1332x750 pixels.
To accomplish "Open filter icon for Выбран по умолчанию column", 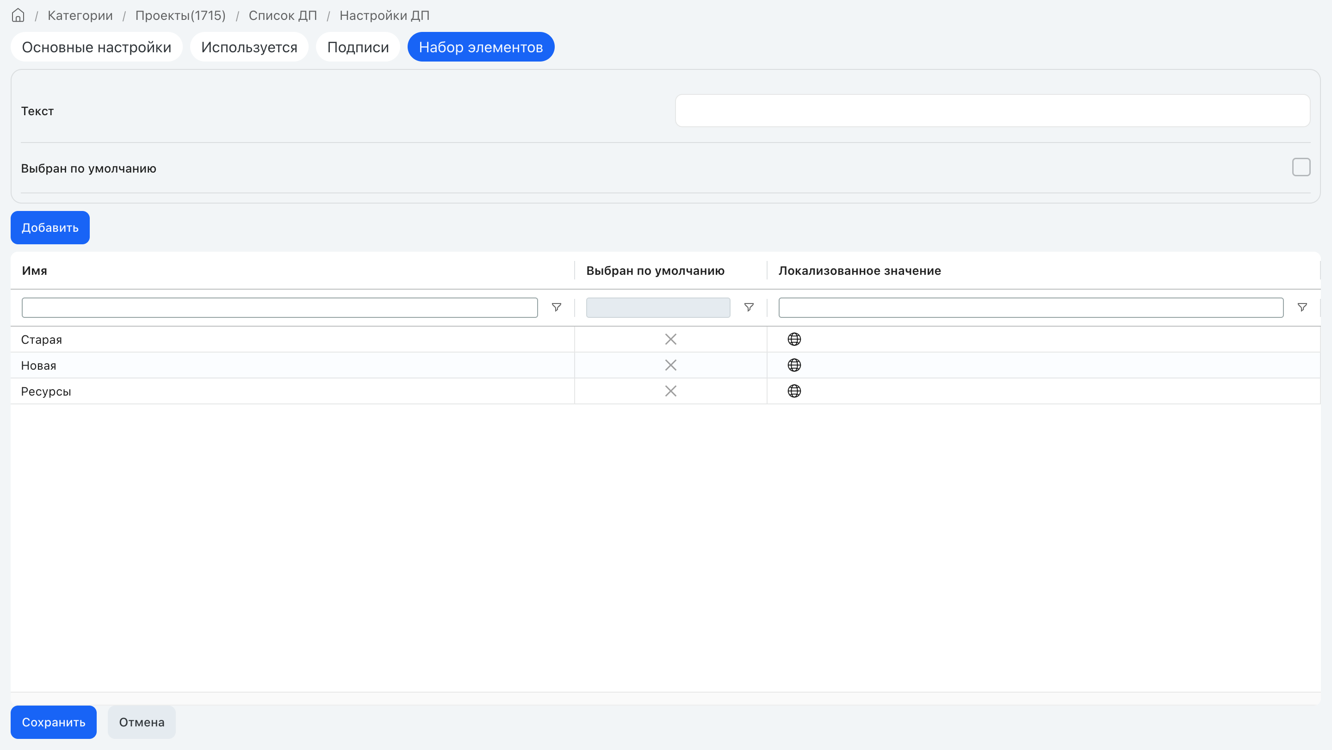I will click(749, 307).
